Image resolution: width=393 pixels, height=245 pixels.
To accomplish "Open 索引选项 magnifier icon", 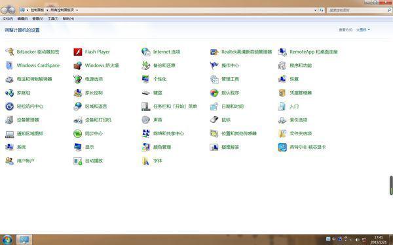I will click(x=282, y=120).
